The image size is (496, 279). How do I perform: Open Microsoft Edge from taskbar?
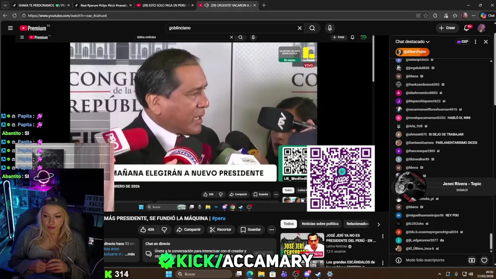[250, 274]
